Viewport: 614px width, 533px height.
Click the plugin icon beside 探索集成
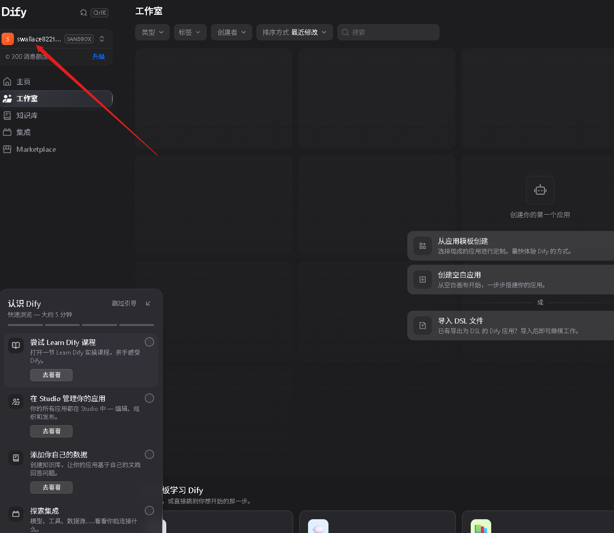pyautogui.click(x=16, y=514)
